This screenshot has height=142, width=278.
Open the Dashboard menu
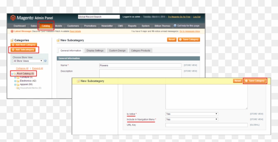[20, 26]
